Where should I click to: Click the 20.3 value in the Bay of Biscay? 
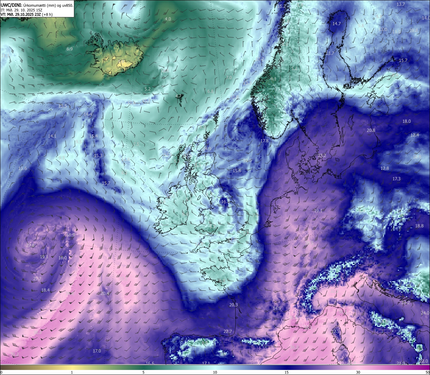tap(233, 305)
